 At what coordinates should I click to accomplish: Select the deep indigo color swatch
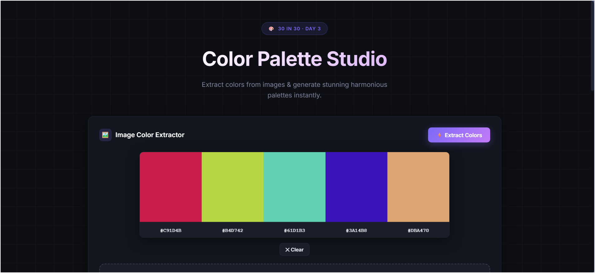coord(356,187)
